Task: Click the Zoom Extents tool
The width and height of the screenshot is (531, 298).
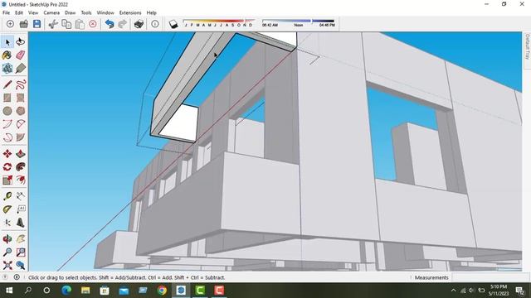Action: 7,266
